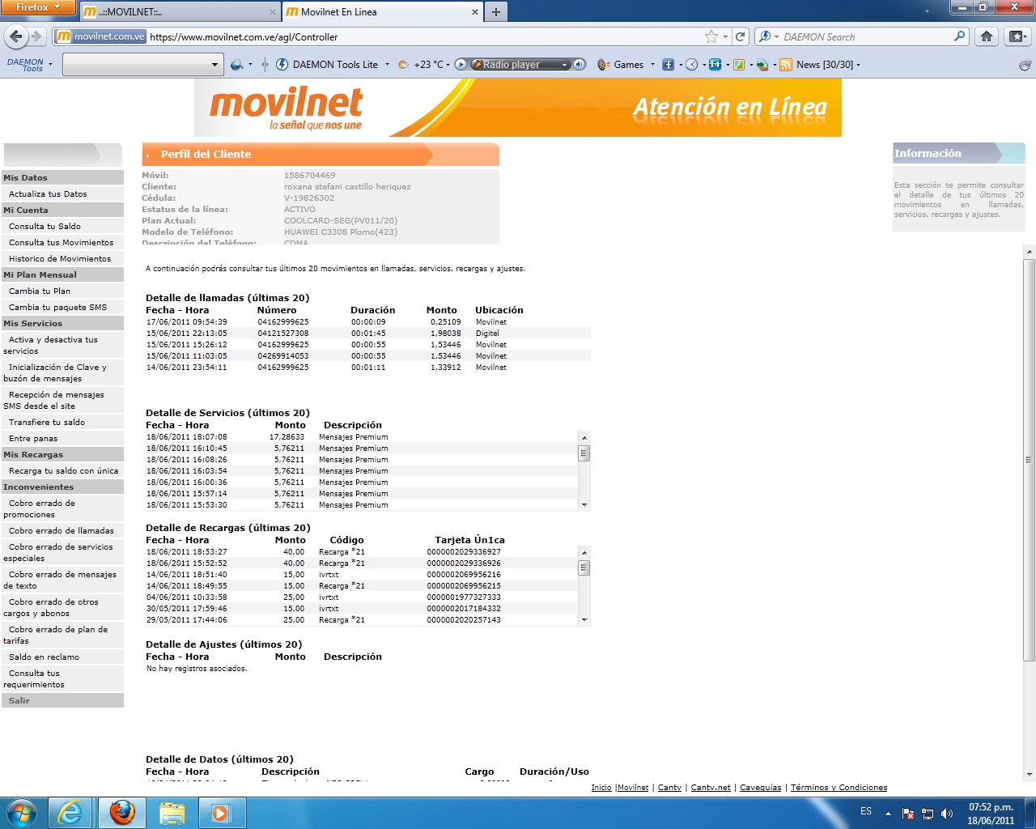Close the Movilnet En Linea tab
This screenshot has height=829, width=1036.
tap(475, 12)
